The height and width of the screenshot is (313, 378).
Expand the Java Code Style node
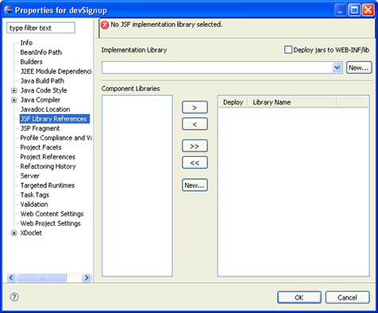point(14,90)
